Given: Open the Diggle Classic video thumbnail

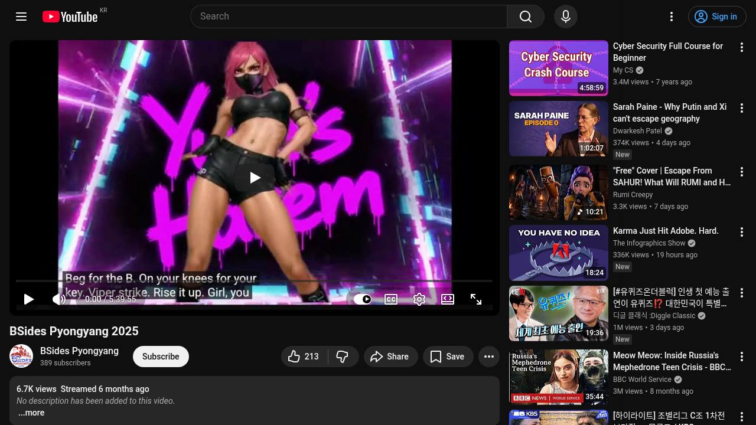Looking at the screenshot, I should tap(559, 313).
